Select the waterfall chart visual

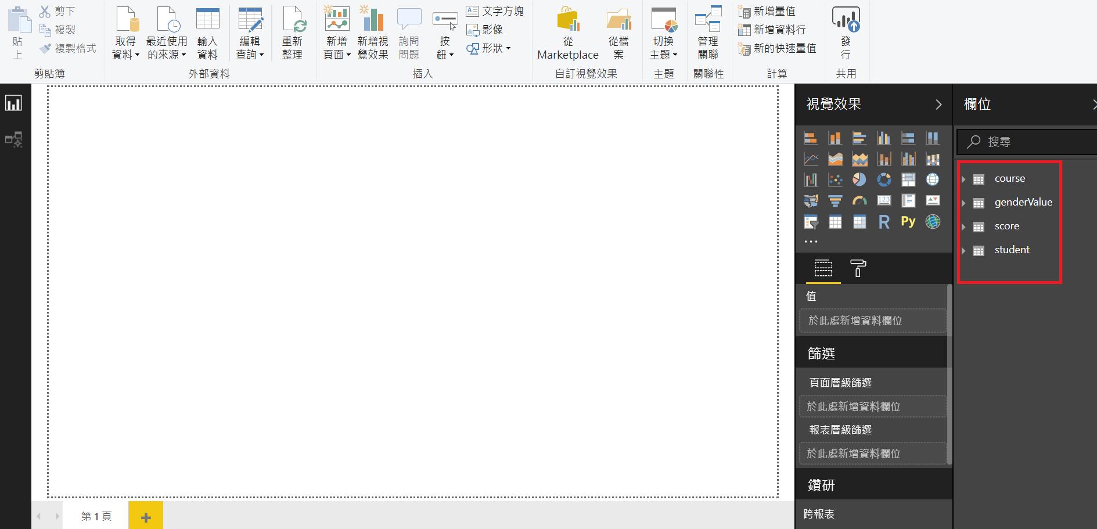811,180
